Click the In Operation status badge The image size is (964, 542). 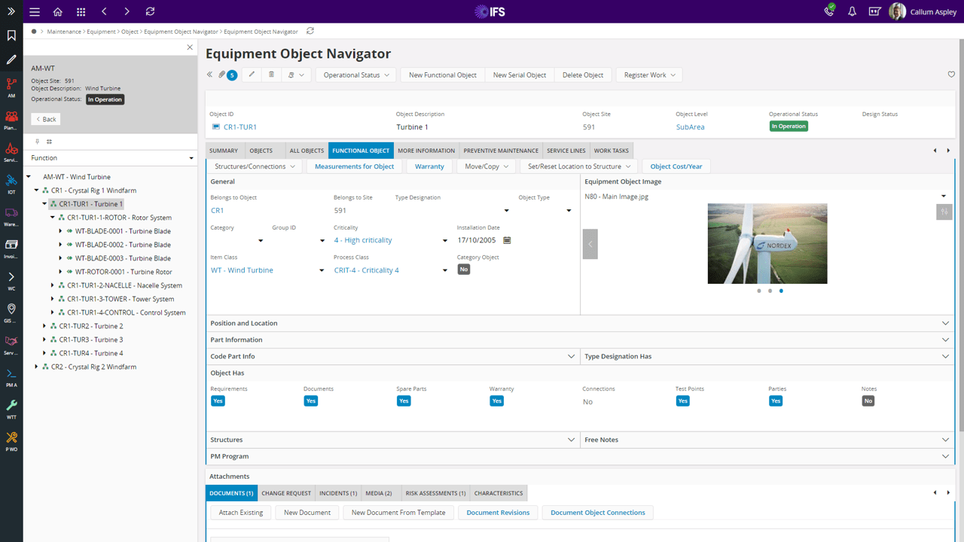[x=789, y=126]
